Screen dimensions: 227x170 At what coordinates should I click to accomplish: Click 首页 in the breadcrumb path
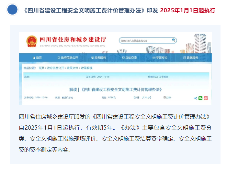(x=41, y=68)
